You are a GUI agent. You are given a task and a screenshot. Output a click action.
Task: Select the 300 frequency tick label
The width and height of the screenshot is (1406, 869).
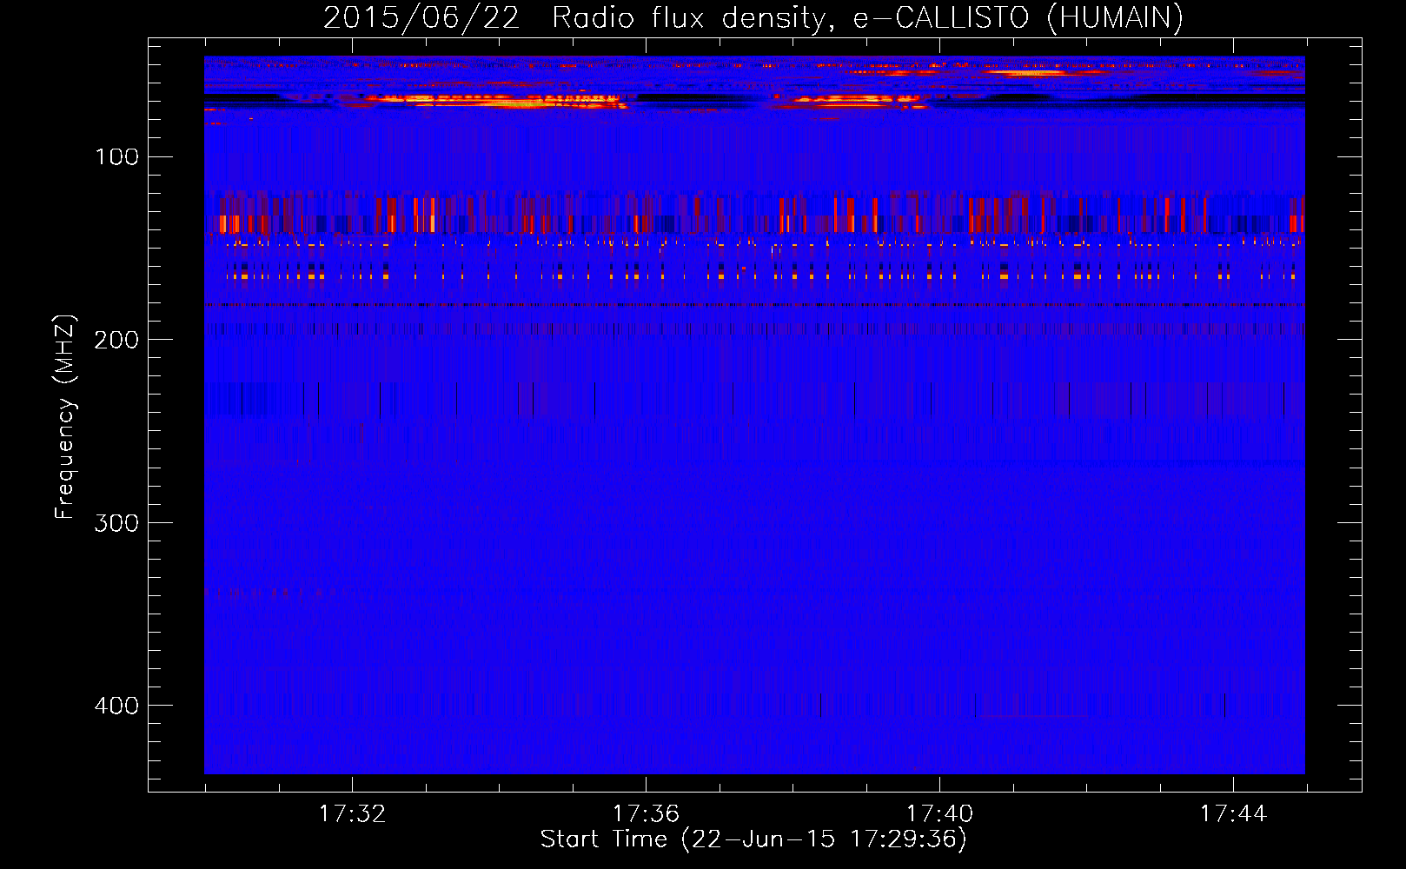tap(117, 523)
